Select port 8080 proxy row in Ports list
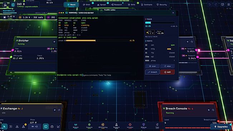The width and height of the screenshot is (233, 131). pos(160,60)
